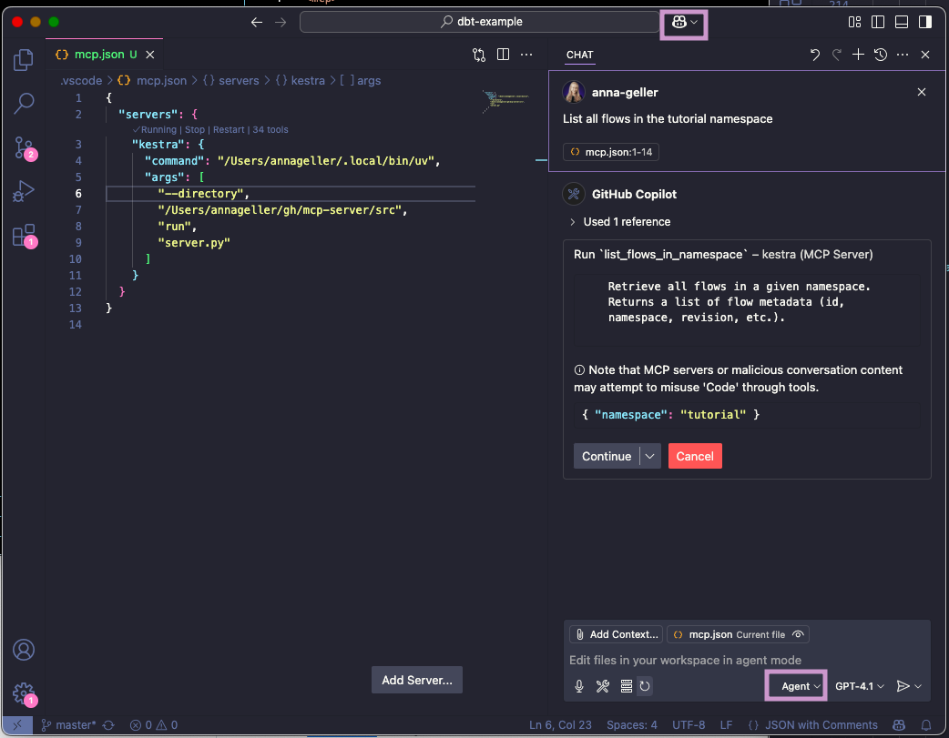Image resolution: width=949 pixels, height=738 pixels.
Task: Click the microphone voice input icon
Action: (579, 686)
